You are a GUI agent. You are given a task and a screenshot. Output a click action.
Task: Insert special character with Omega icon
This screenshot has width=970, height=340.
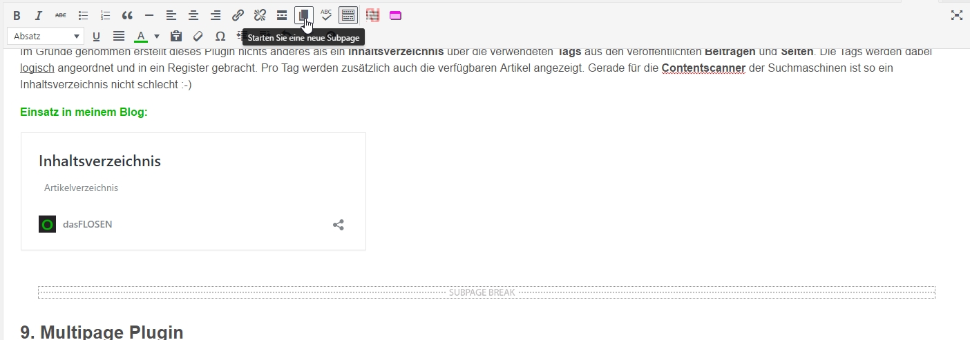[x=220, y=37]
